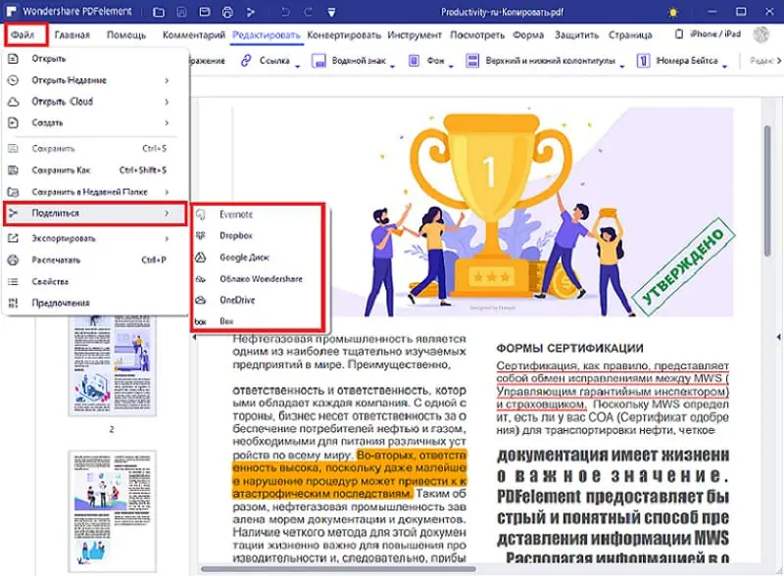Open the Страница tab

pyautogui.click(x=630, y=34)
